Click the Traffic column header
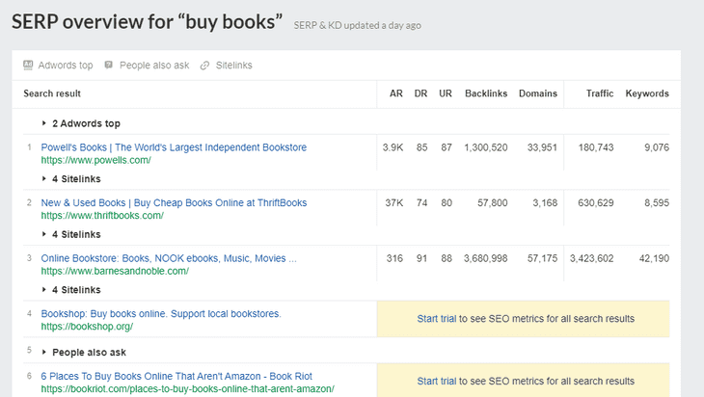Viewport: 704px width, 397px height. tap(600, 93)
